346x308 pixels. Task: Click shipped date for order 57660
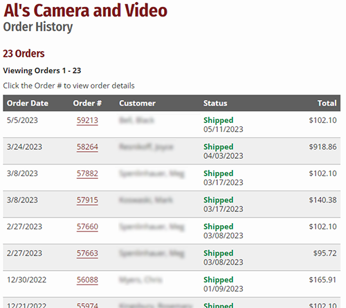click(224, 235)
